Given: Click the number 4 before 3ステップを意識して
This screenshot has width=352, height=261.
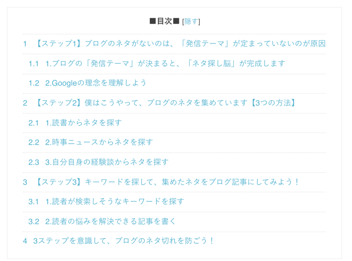Looking at the screenshot, I should pyautogui.click(x=25, y=241).
